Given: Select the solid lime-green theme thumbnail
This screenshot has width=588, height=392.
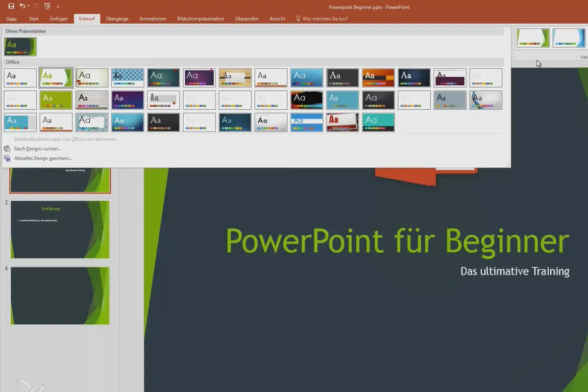Looking at the screenshot, I should tap(56, 100).
